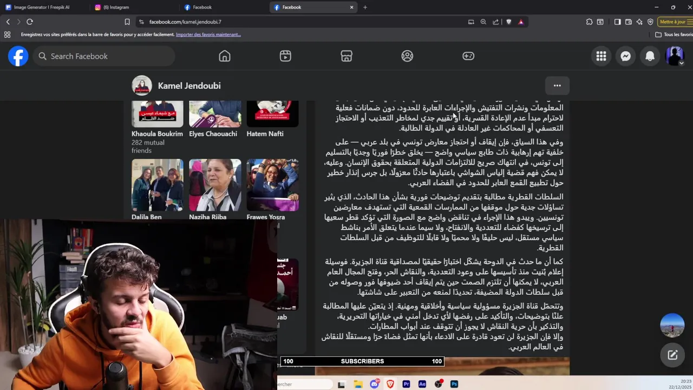
Task: Open the zoom magnifier icon in address bar
Action: (483, 22)
